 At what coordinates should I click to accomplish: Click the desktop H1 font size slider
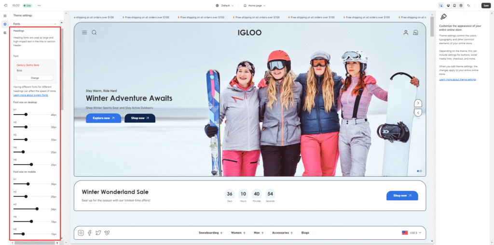[x=26, y=115]
